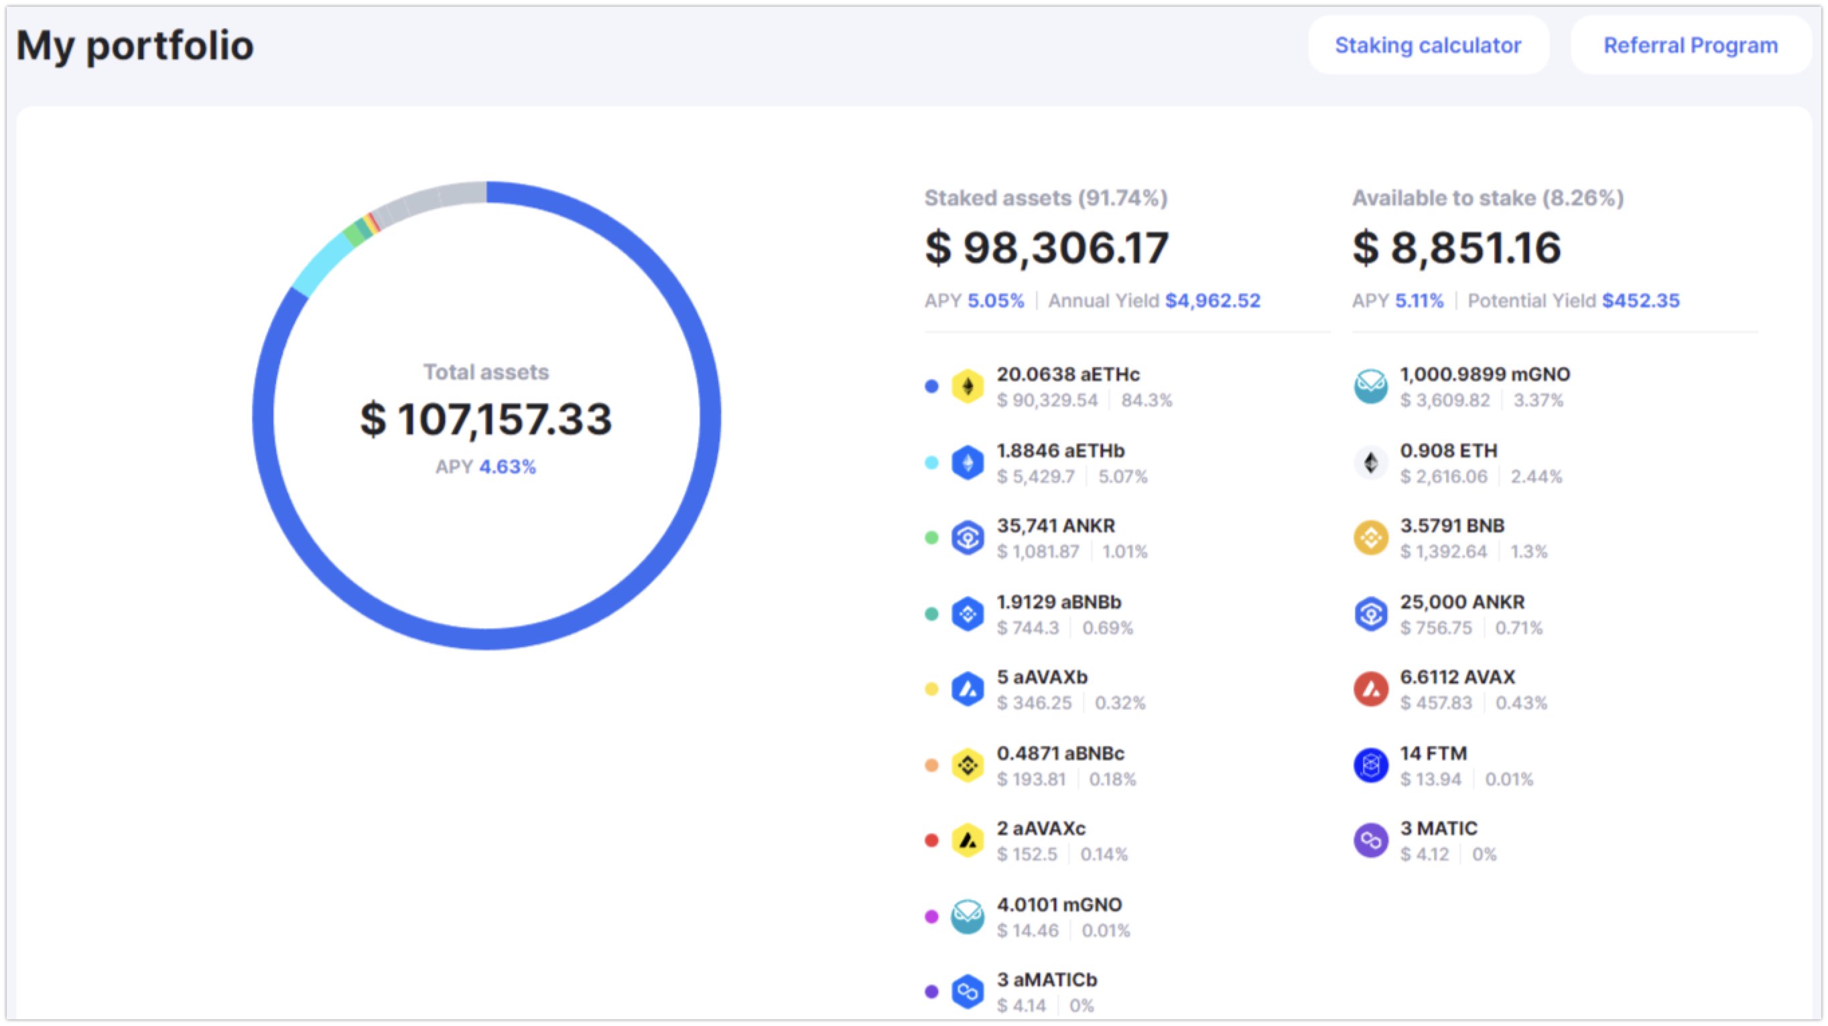Click the 2 aAVAXc label
This screenshot has width=1828, height=1026.
click(1041, 828)
